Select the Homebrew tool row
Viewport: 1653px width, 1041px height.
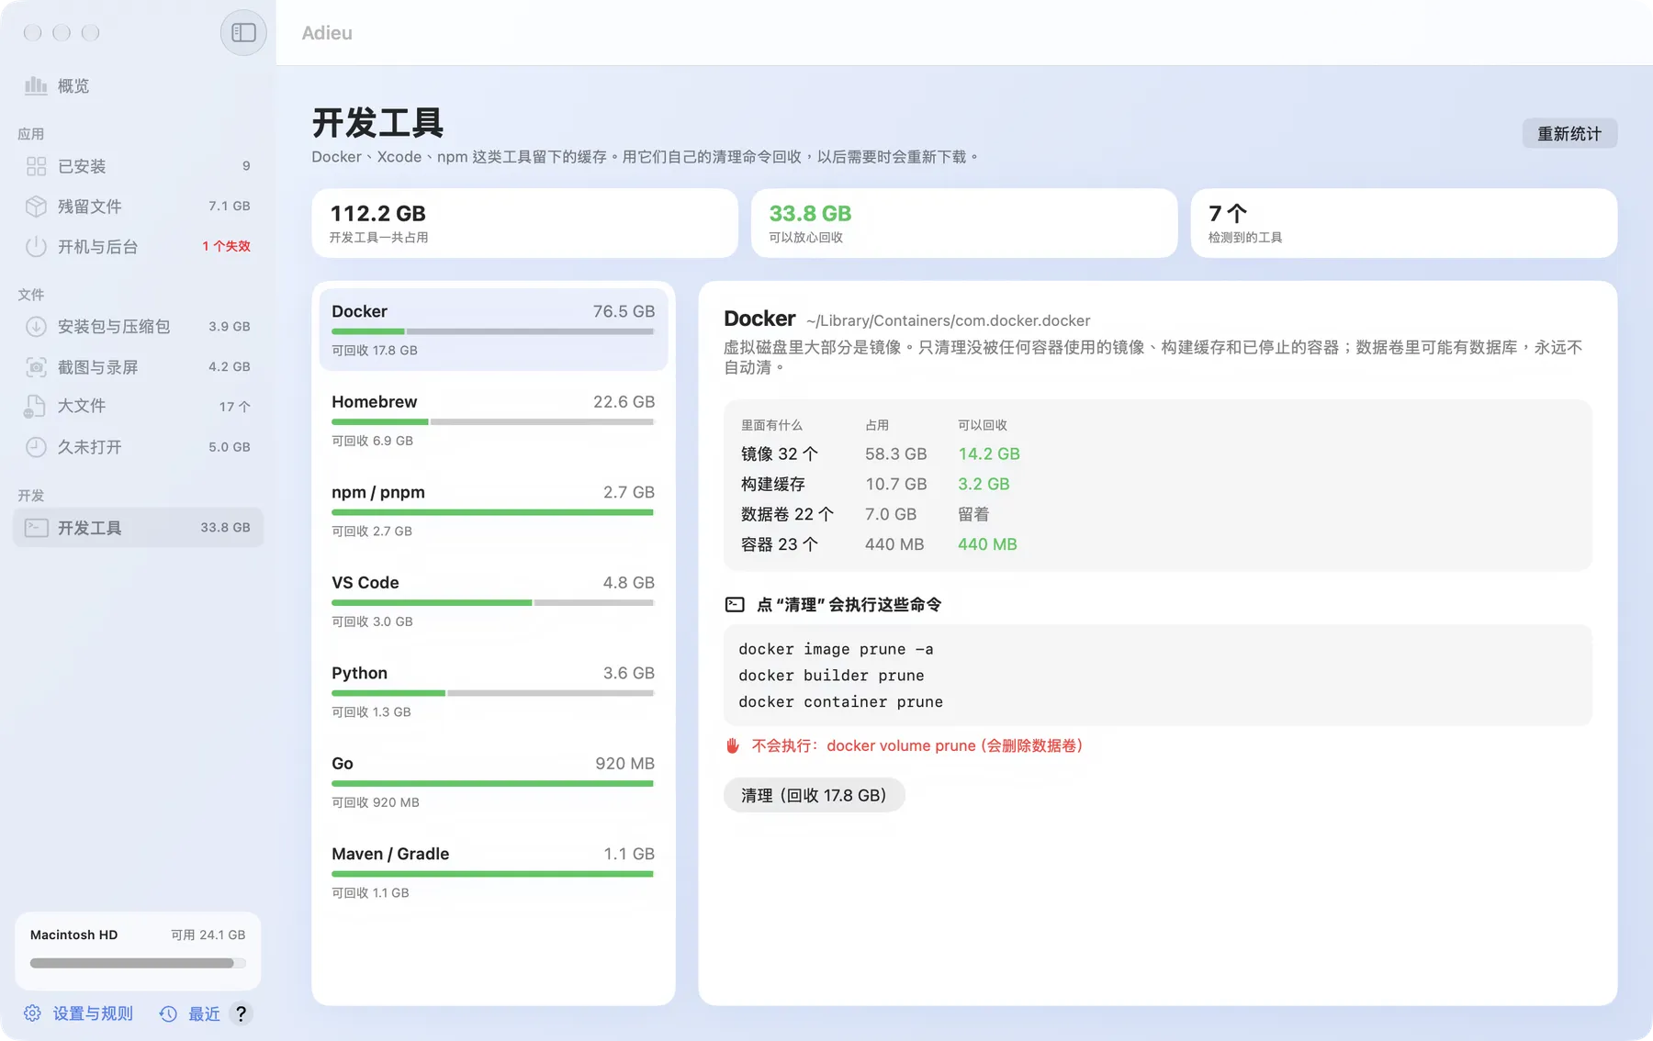493,420
